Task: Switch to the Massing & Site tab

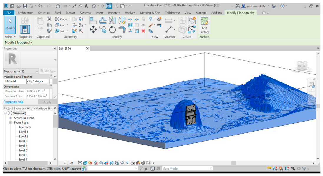Action: (150, 13)
